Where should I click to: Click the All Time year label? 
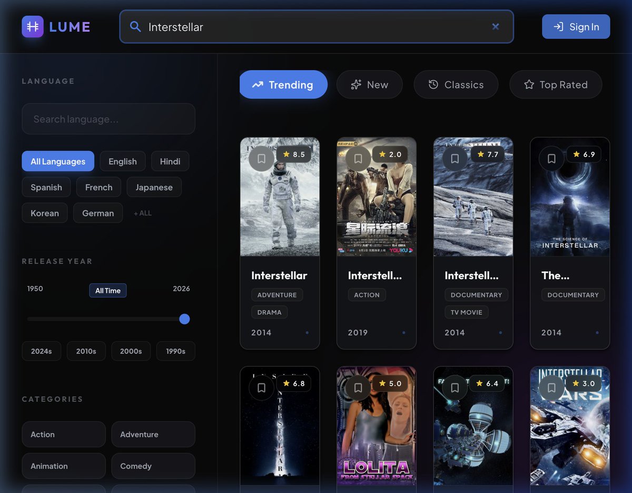(x=108, y=290)
